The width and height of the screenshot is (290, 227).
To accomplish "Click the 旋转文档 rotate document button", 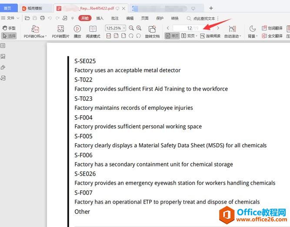I will [x=152, y=32].
